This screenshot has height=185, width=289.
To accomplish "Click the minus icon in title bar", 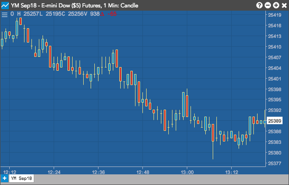I will (x=268, y=6).
